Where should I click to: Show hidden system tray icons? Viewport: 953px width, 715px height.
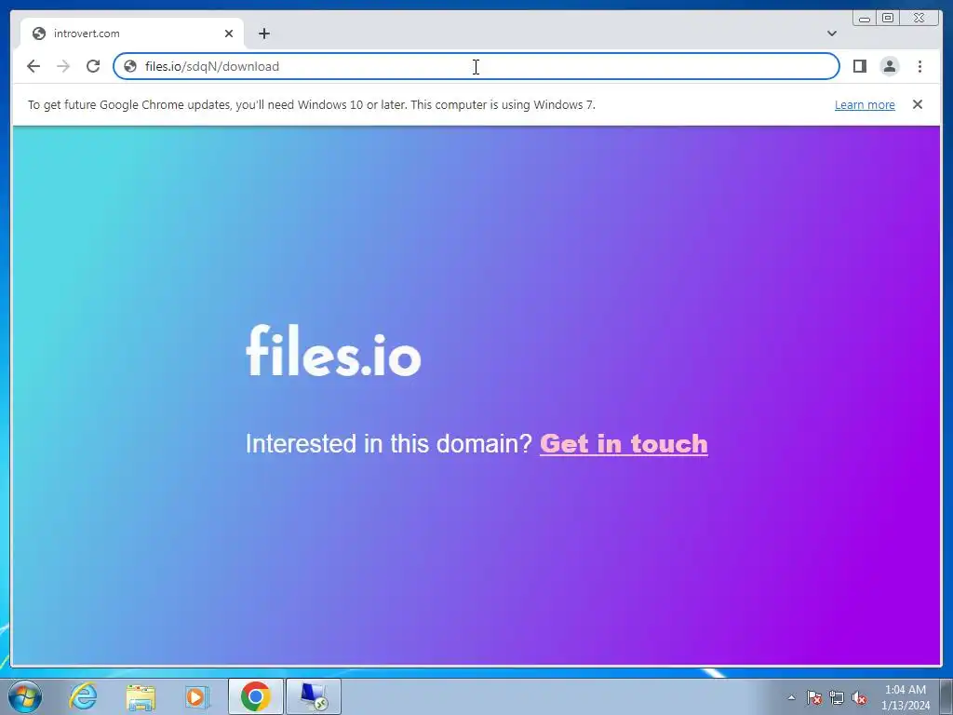[791, 697]
